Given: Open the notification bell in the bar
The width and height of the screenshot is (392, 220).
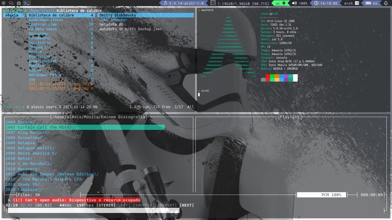Looking at the screenshot, I should point(386,3).
